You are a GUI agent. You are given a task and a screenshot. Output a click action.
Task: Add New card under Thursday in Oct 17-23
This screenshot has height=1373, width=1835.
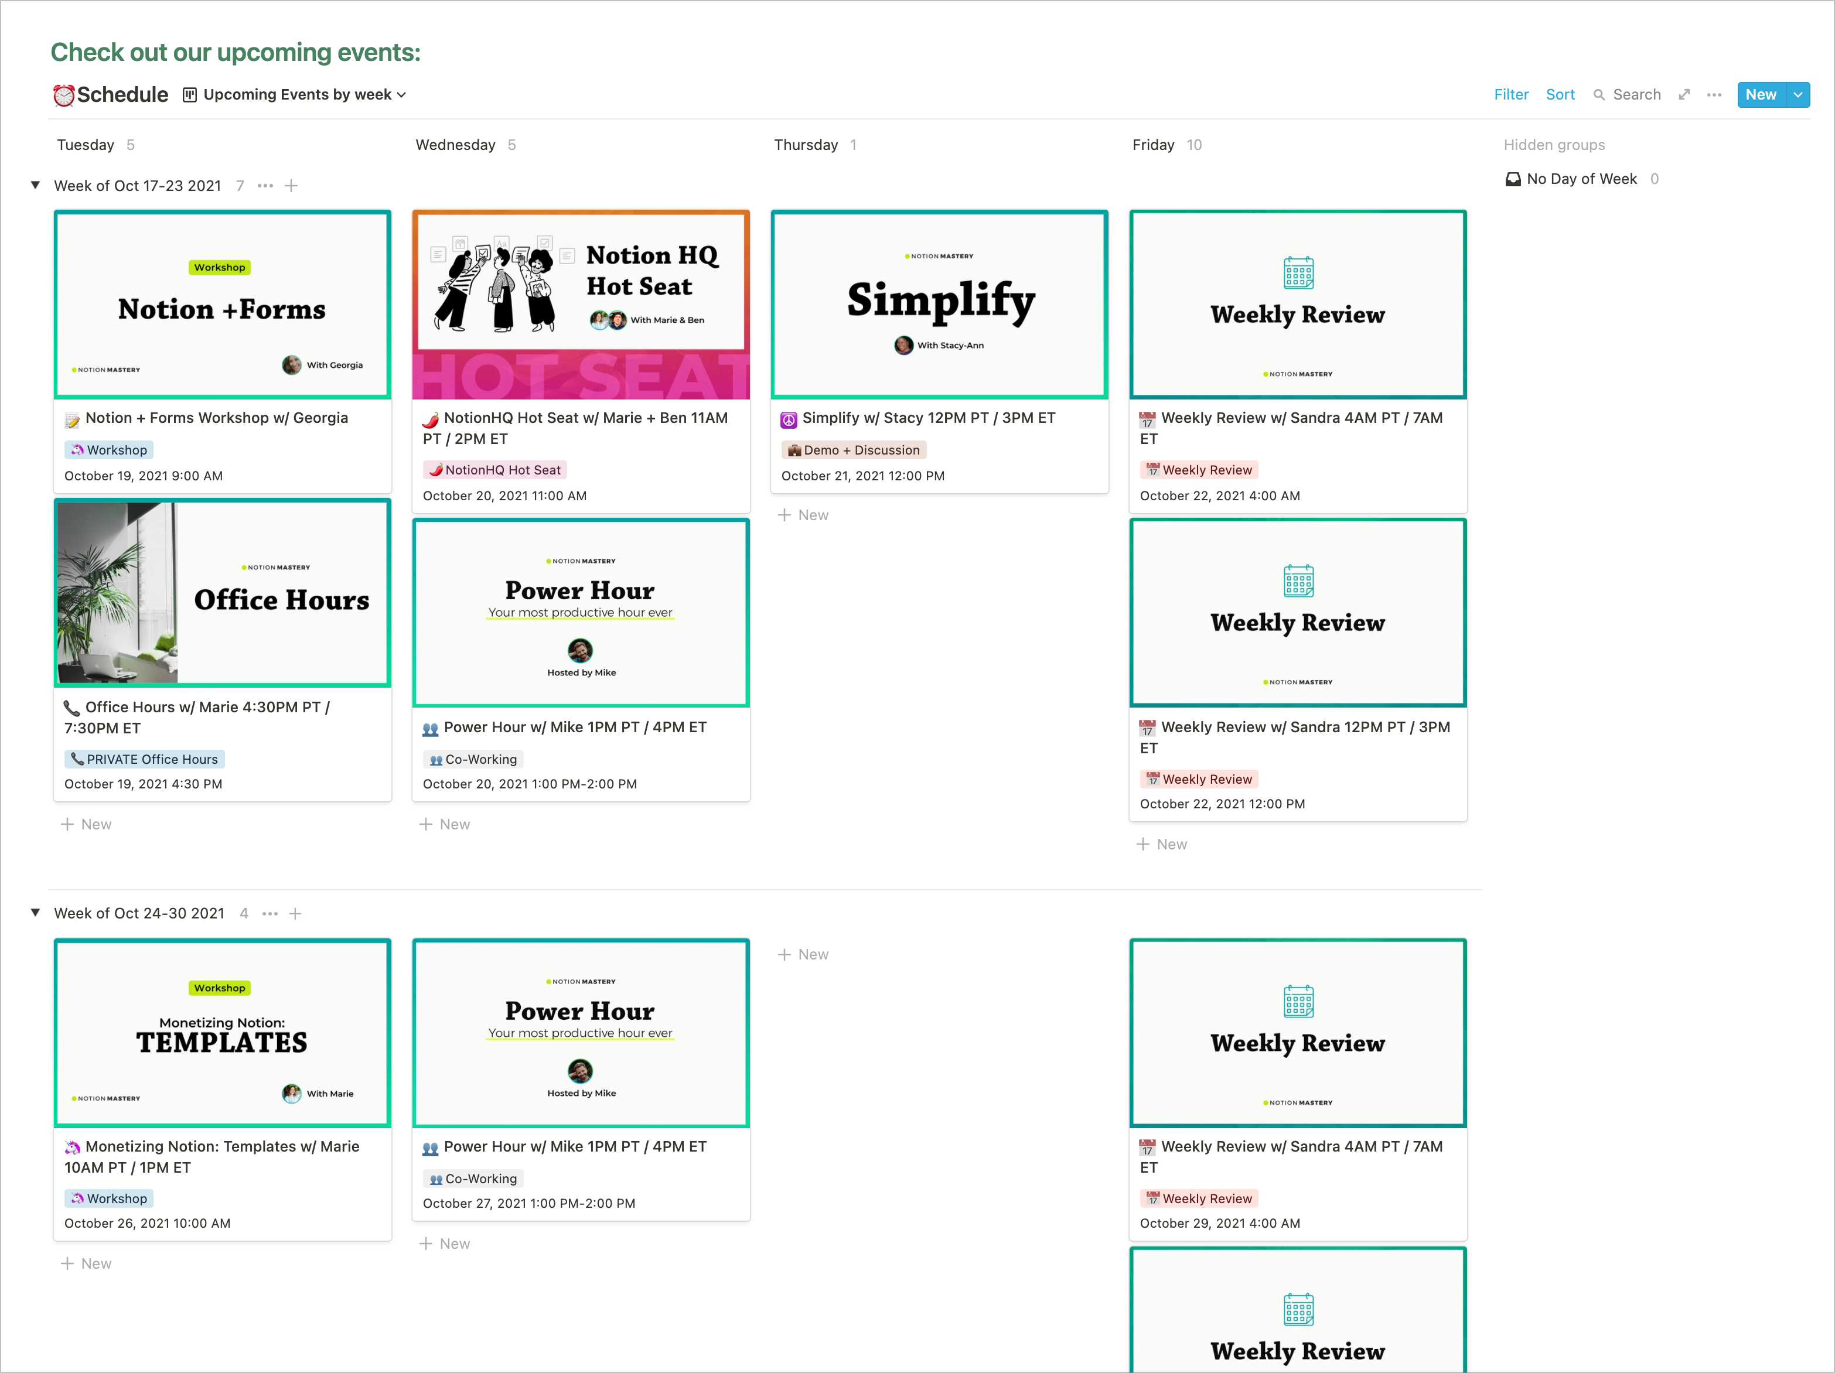(x=803, y=515)
